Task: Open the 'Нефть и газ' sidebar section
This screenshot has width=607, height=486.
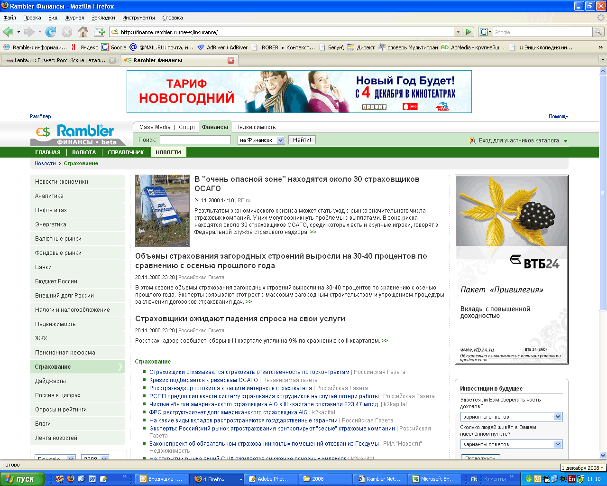Action: click(78, 210)
